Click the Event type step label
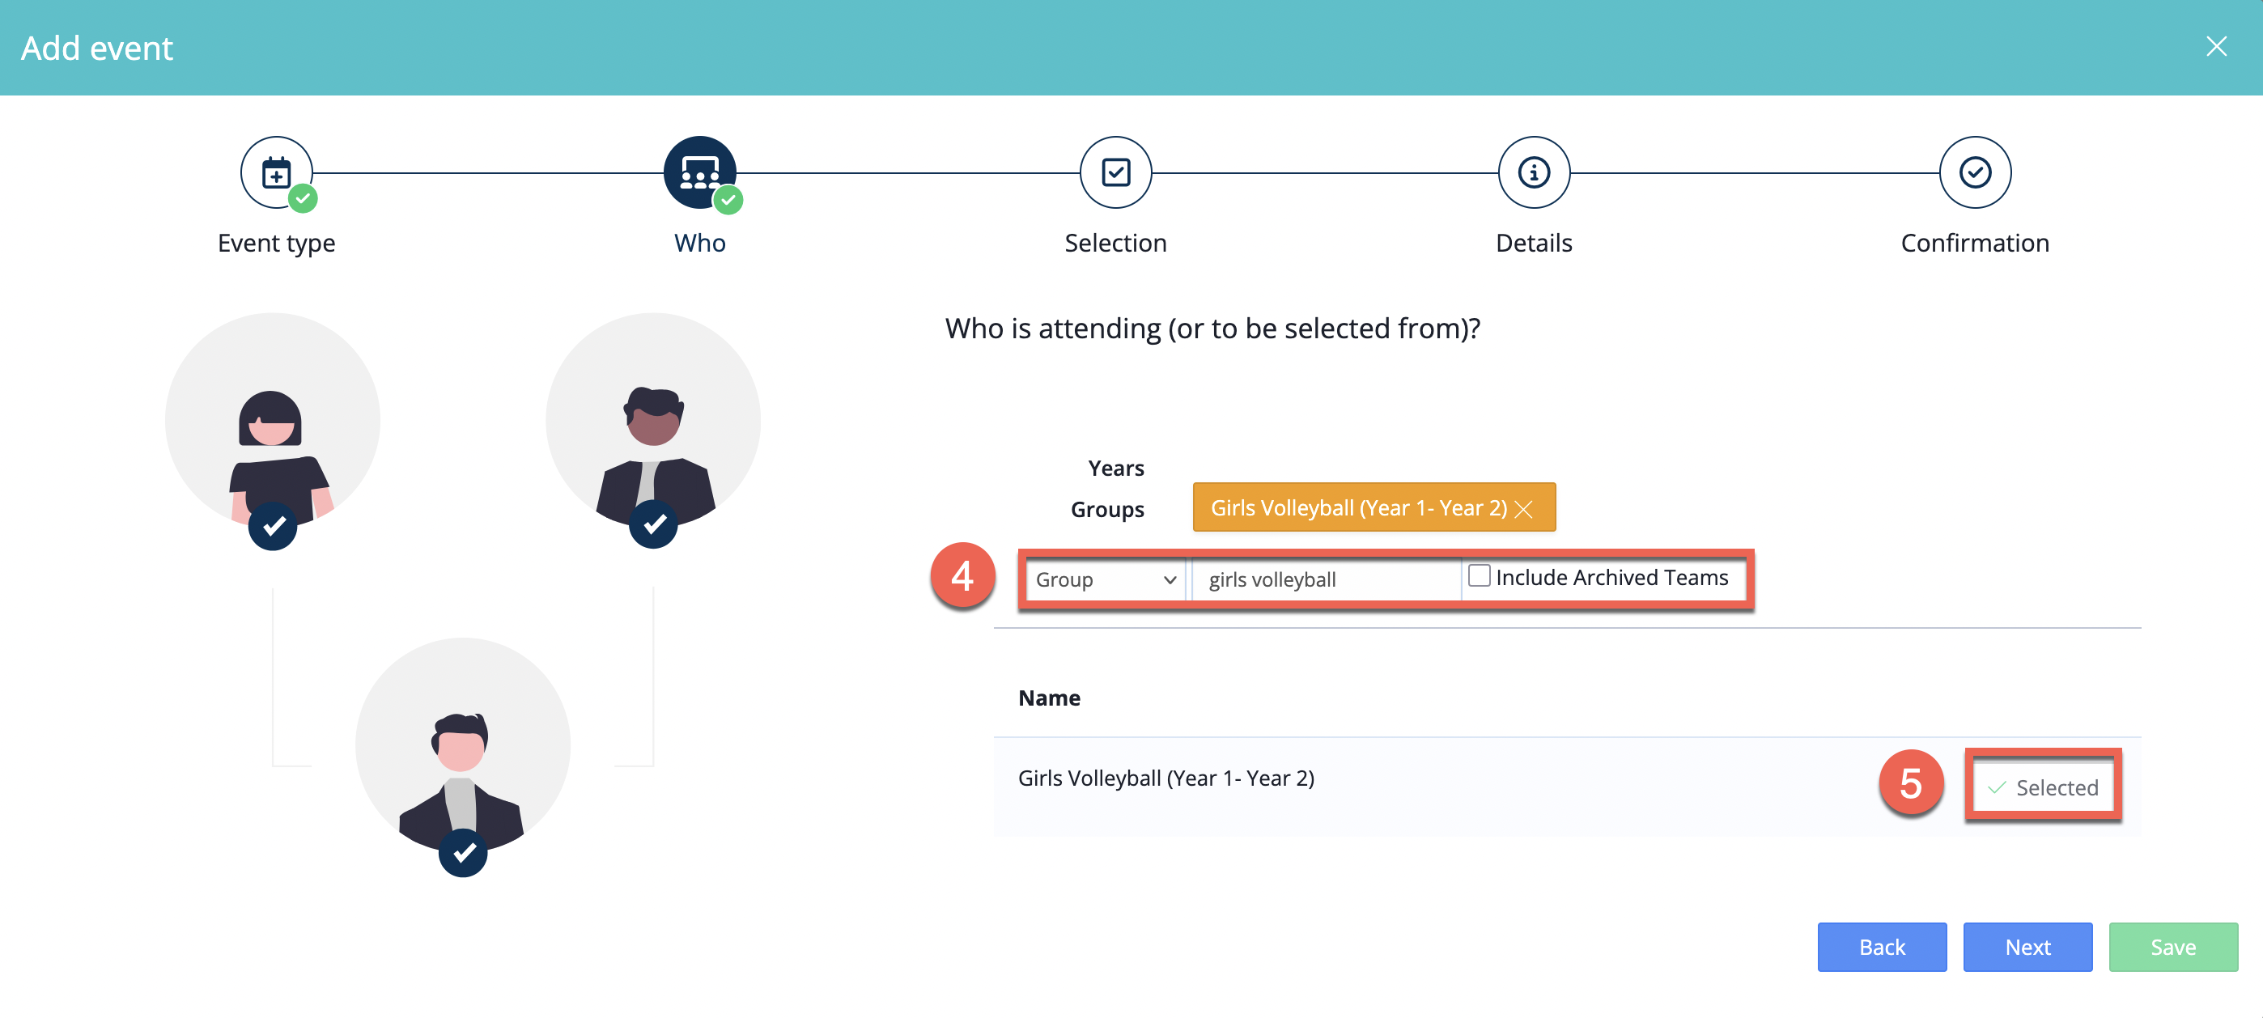 click(x=277, y=244)
